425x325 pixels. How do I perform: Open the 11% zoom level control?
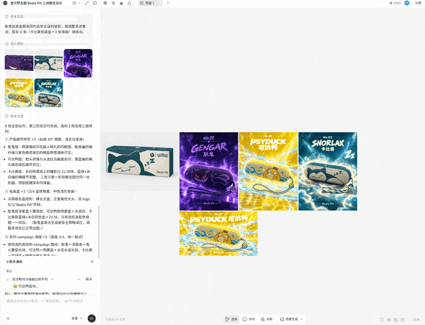pyautogui.click(x=416, y=320)
